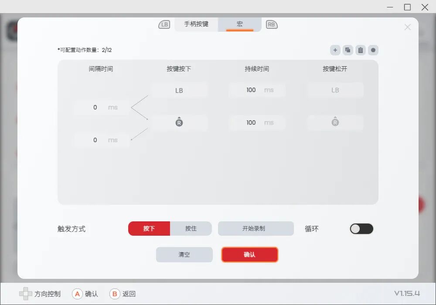Image resolution: width=436 pixels, height=305 pixels.
Task: Switch to the 手柄按键 tab
Action: pyautogui.click(x=196, y=24)
